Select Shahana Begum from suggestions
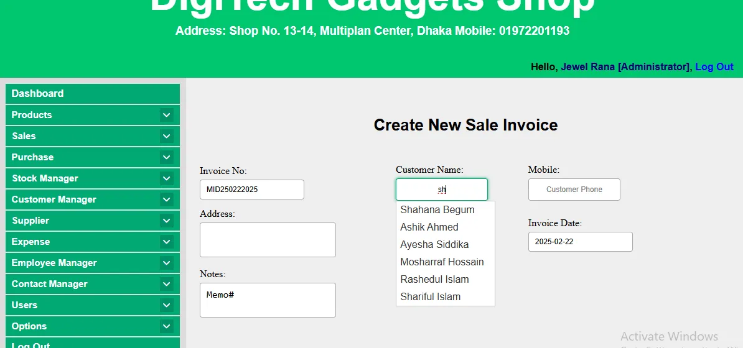The height and width of the screenshot is (348, 743). (x=437, y=210)
